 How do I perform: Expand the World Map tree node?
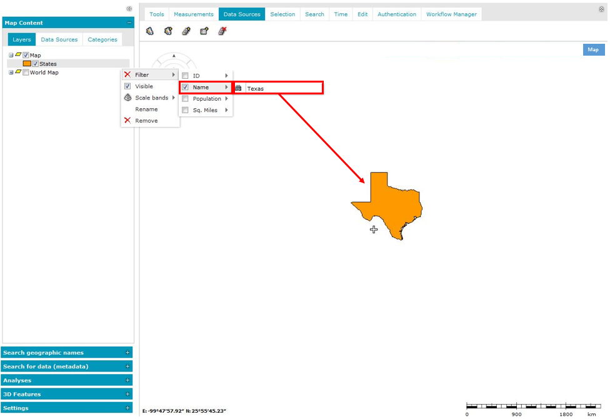(x=11, y=73)
